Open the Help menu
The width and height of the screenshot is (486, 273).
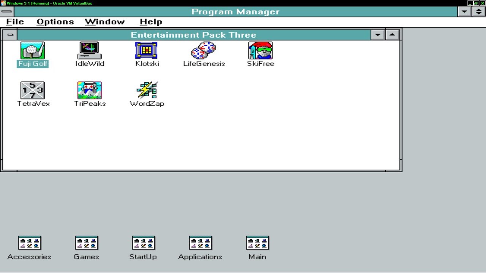[x=151, y=22]
